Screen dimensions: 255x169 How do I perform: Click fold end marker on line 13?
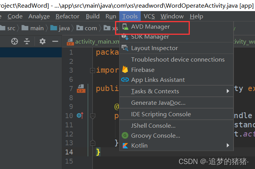(x=92, y=143)
